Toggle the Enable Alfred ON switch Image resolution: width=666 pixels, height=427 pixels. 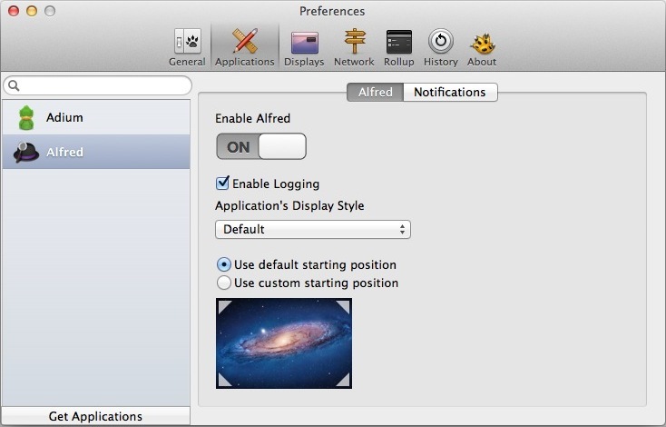pyautogui.click(x=261, y=146)
